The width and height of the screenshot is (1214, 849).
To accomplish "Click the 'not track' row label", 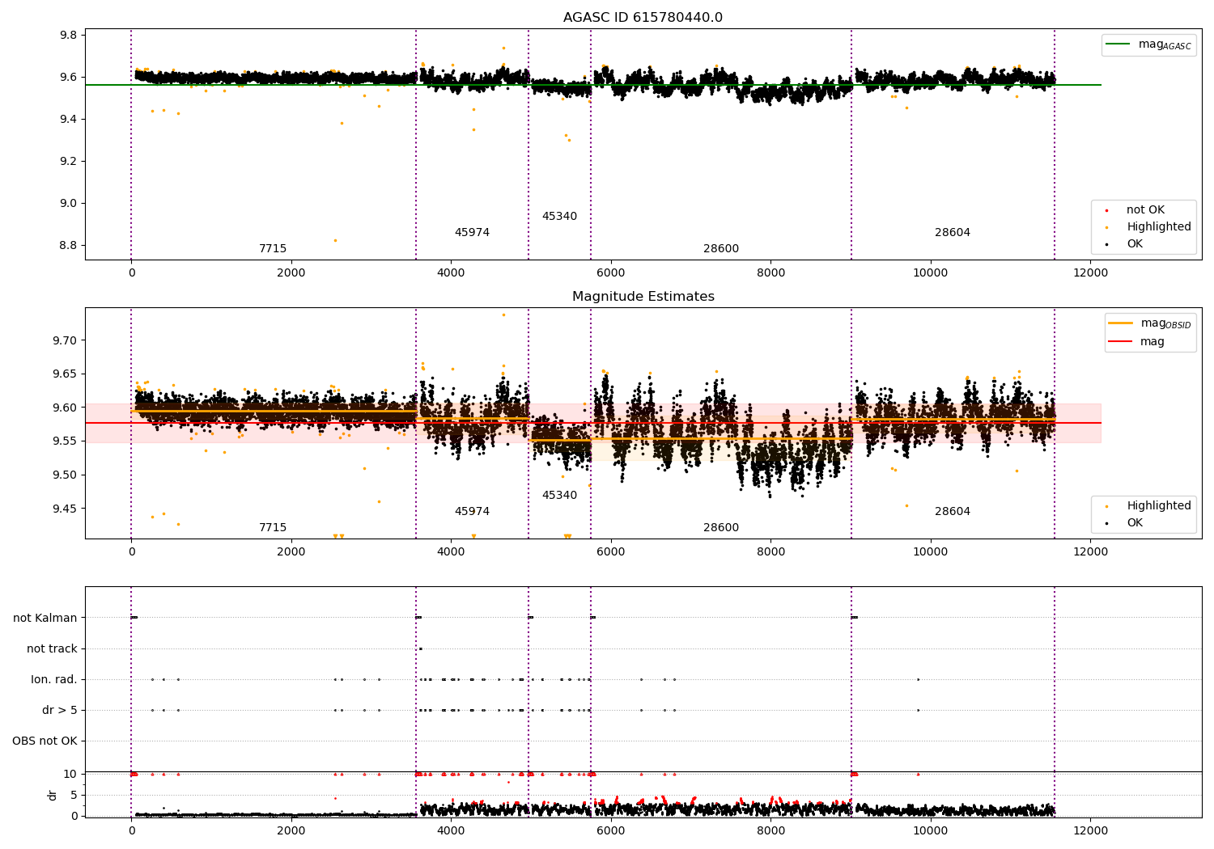I will click(x=52, y=649).
